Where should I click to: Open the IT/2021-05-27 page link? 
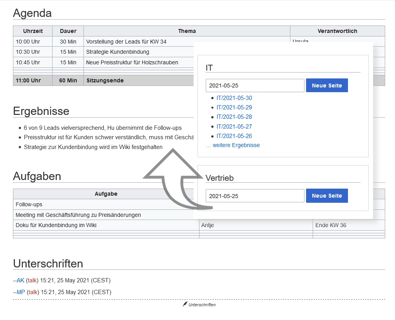[x=234, y=127]
